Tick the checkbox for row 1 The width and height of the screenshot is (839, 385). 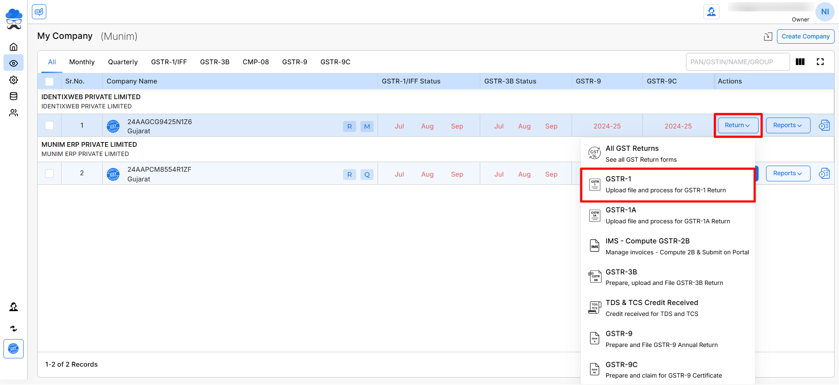[x=49, y=125]
